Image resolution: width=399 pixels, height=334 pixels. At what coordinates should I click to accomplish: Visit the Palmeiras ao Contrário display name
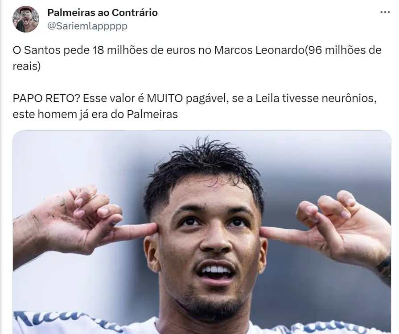click(103, 12)
